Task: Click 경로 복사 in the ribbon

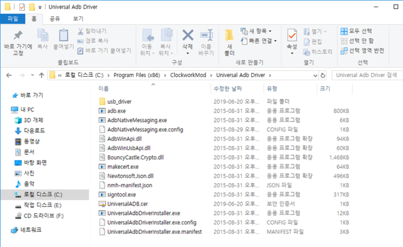Action: 93,41
